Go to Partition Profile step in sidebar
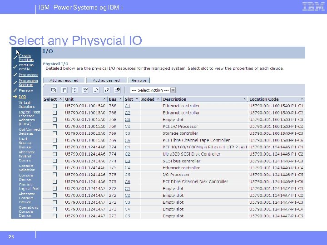 [26, 67]
